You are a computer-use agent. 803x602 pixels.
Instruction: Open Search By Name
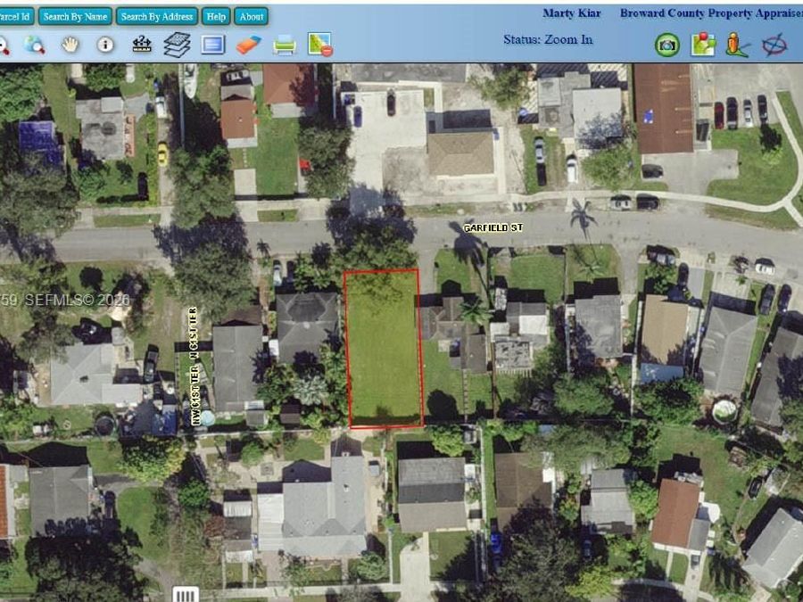[75, 17]
